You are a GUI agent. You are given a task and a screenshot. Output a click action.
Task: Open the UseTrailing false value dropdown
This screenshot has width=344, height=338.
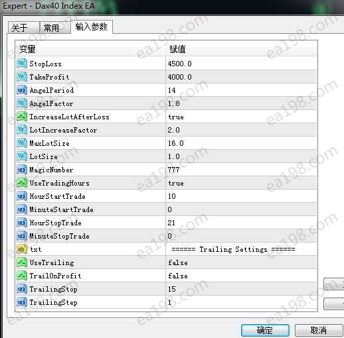(242, 262)
